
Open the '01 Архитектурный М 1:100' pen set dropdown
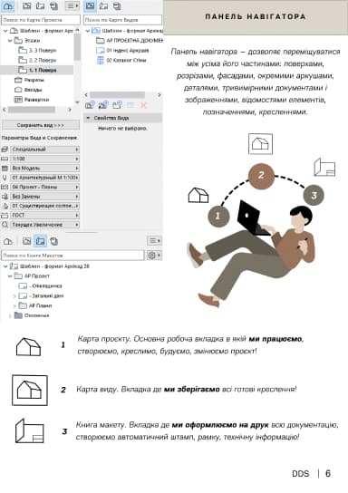45,178
